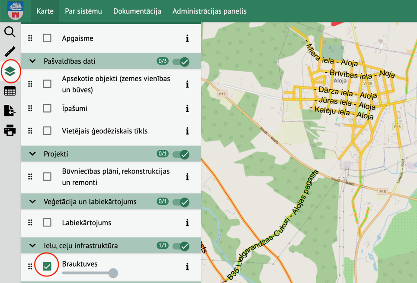Collapse the Ielu, ceļu infrastruktūra group
This screenshot has width=417, height=283.
32,245
